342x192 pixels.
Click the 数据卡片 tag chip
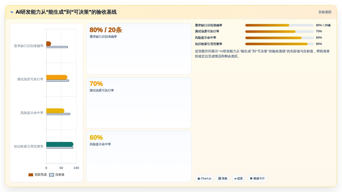(x=257, y=179)
